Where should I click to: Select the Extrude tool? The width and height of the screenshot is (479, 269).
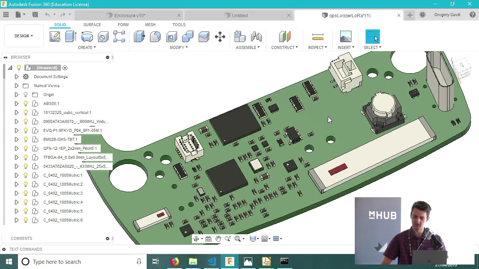71,37
